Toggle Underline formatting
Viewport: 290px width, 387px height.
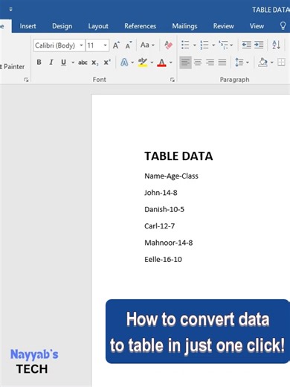click(x=63, y=63)
